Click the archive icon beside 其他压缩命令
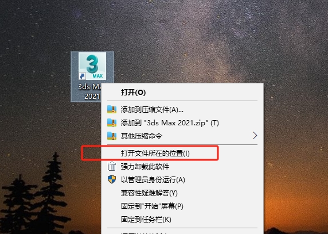Image resolution: width=328 pixels, height=234 pixels. coord(112,136)
